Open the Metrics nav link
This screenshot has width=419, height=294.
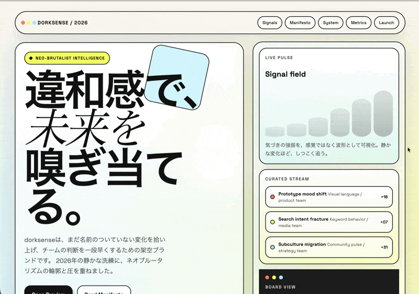click(x=359, y=23)
